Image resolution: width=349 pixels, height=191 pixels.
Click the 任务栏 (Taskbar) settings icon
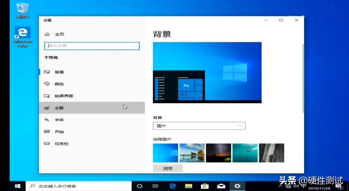[47, 144]
